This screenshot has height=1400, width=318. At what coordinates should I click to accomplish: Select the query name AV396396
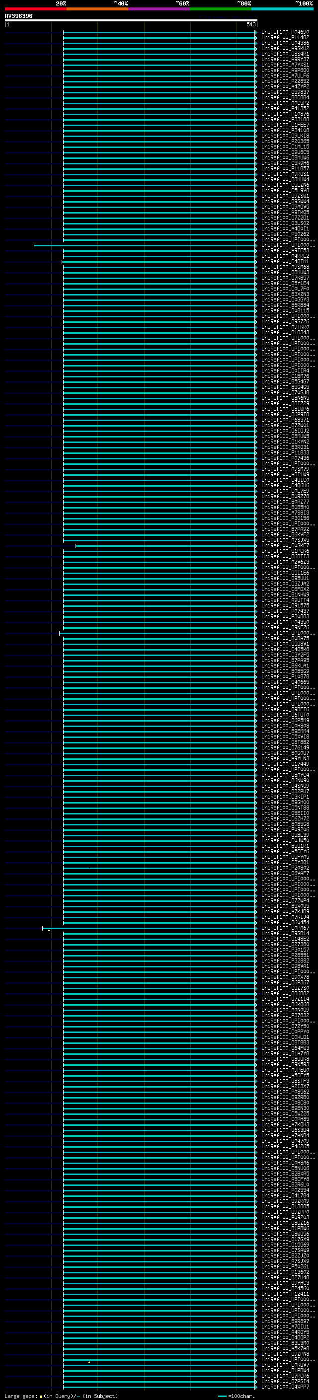(18, 16)
